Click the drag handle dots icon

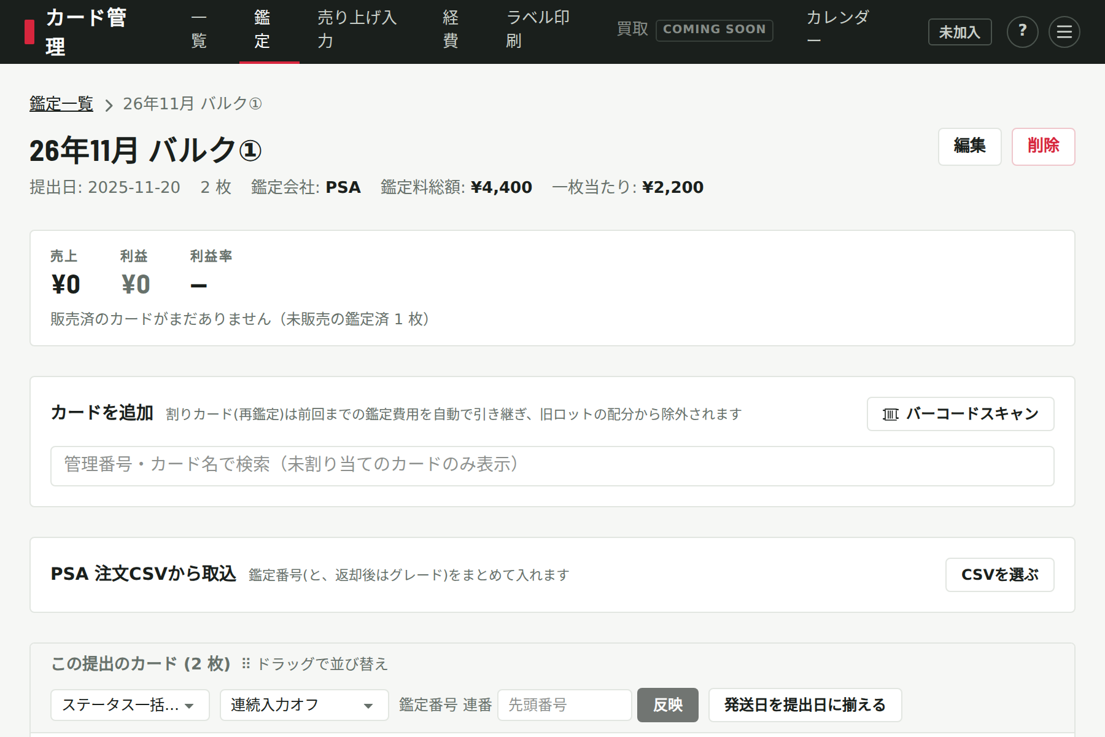(x=246, y=664)
